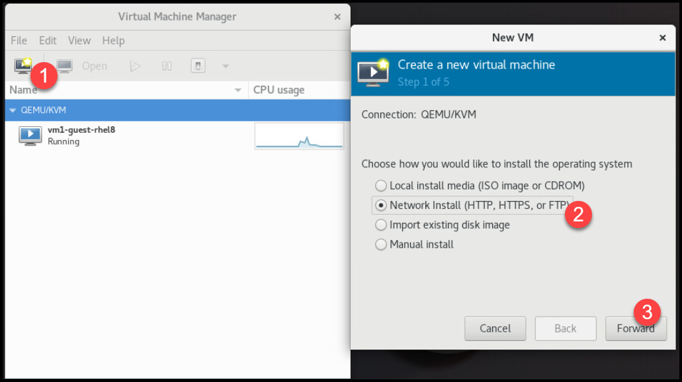Close the Virtual Machine Manager window
This screenshot has height=382, width=682.
tap(337, 17)
